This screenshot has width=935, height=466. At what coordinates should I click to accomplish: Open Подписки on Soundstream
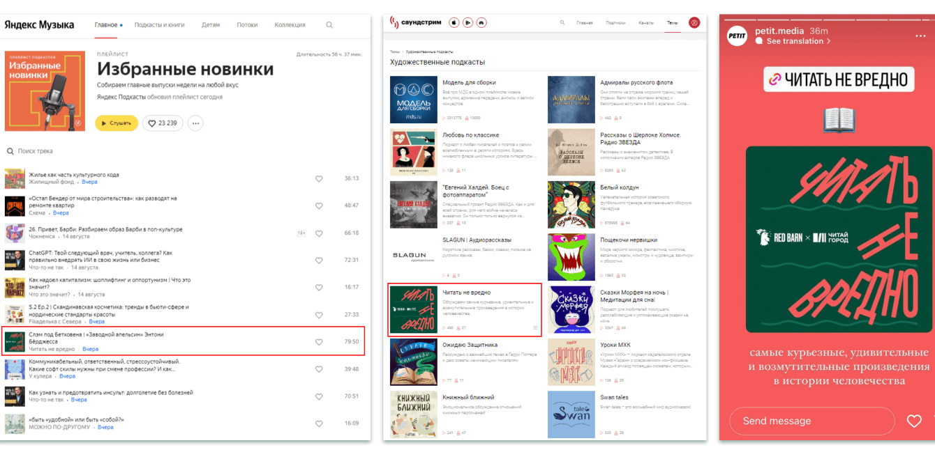tap(615, 23)
